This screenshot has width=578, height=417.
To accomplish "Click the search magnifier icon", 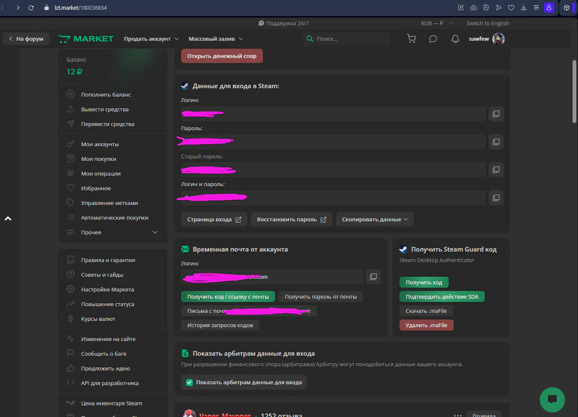I will [x=310, y=39].
